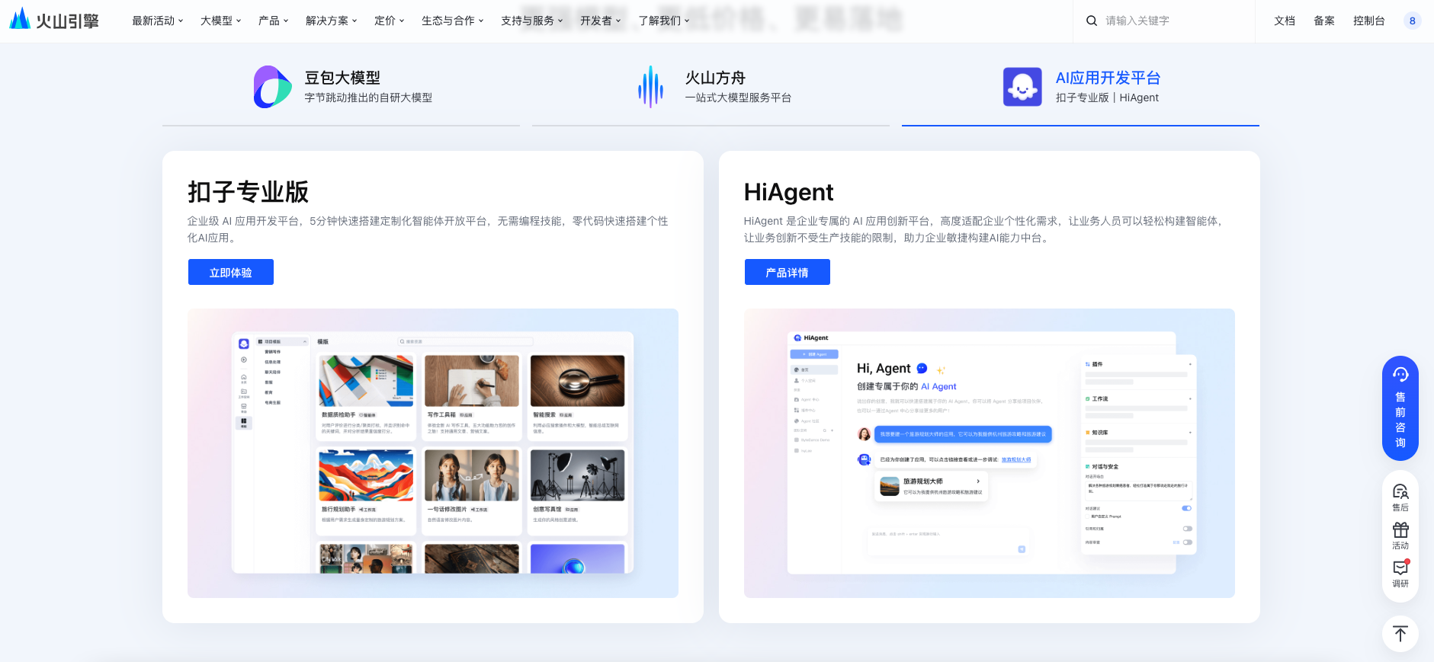This screenshot has height=662, width=1434.
Task: Expand the 开发者 dropdown
Action: click(600, 21)
